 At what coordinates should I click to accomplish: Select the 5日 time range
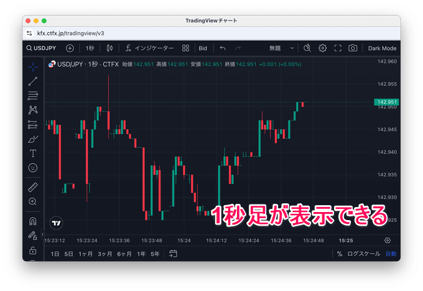[69, 254]
